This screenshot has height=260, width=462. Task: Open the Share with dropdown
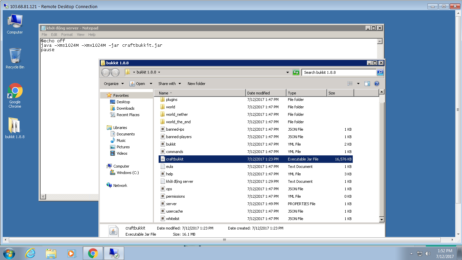coord(169,84)
